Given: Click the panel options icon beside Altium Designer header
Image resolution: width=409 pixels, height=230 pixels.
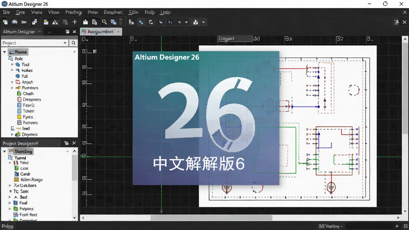Looking at the screenshot, I should [67, 32].
